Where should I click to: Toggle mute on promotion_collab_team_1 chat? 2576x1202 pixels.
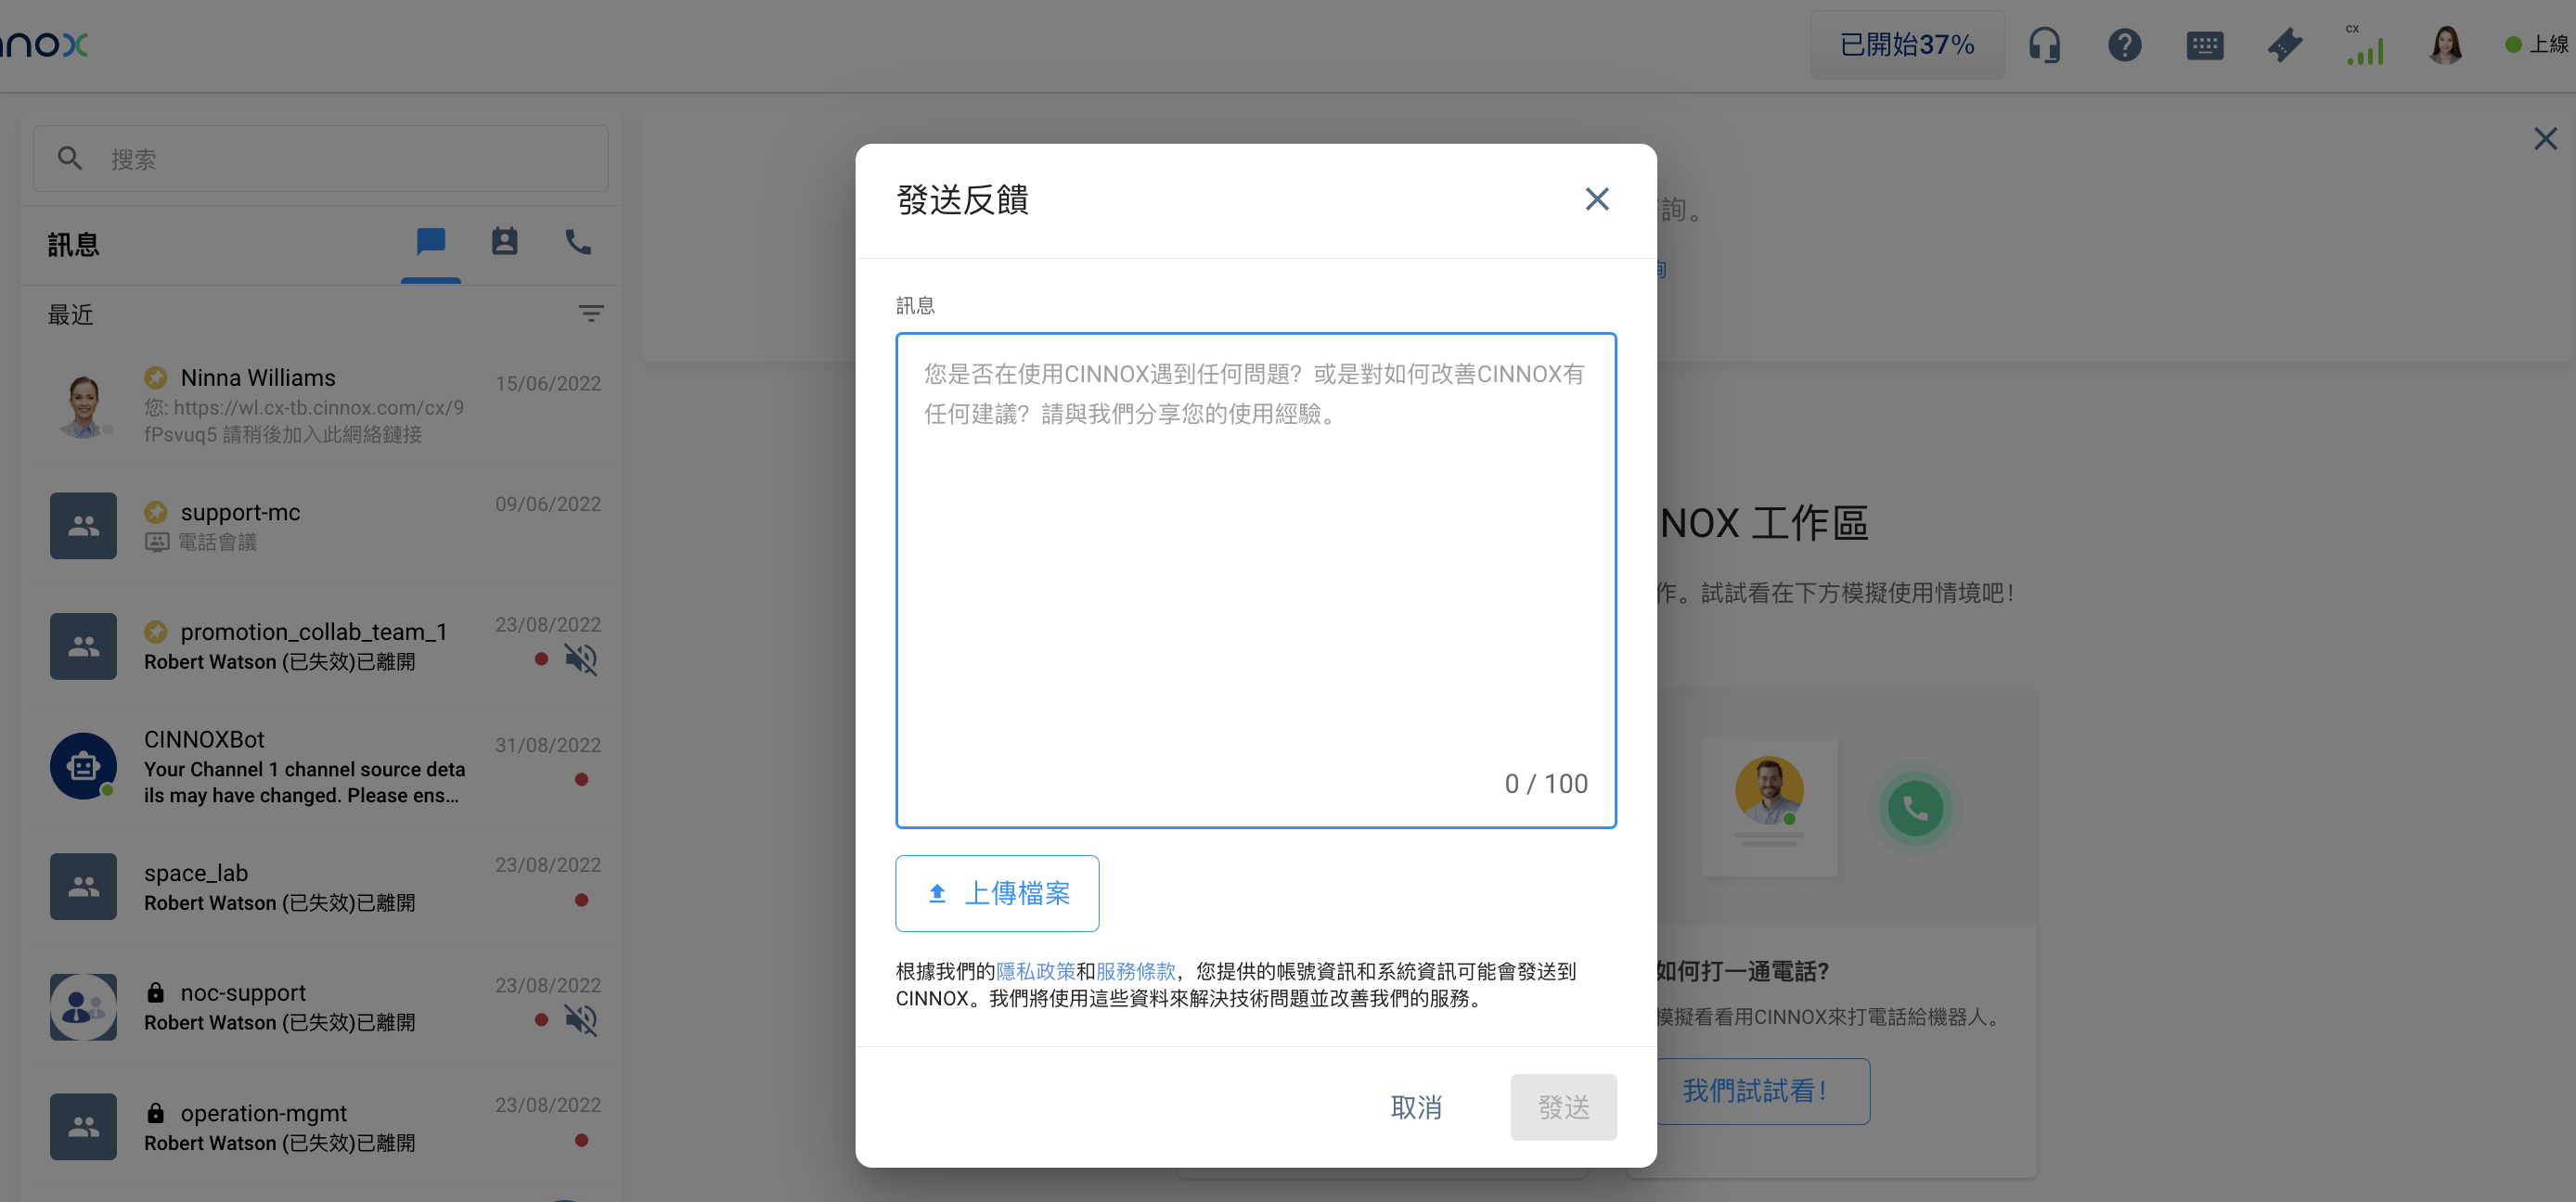(x=580, y=659)
